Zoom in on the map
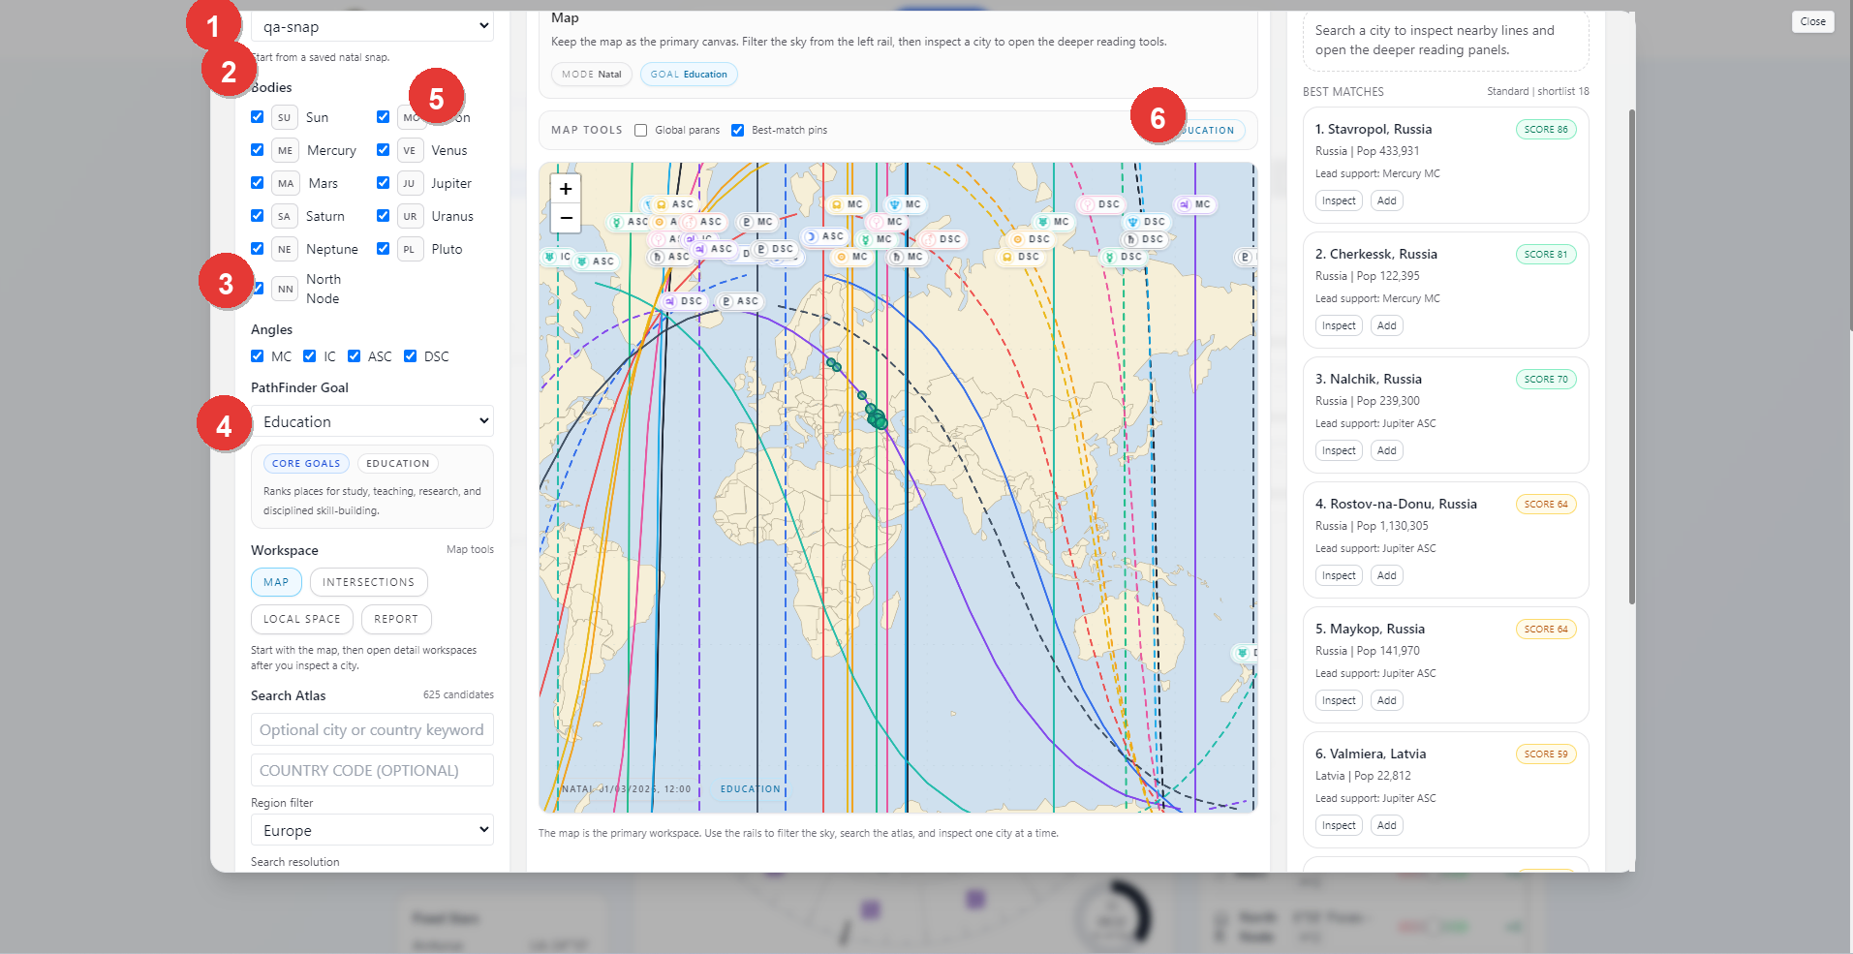 566,189
